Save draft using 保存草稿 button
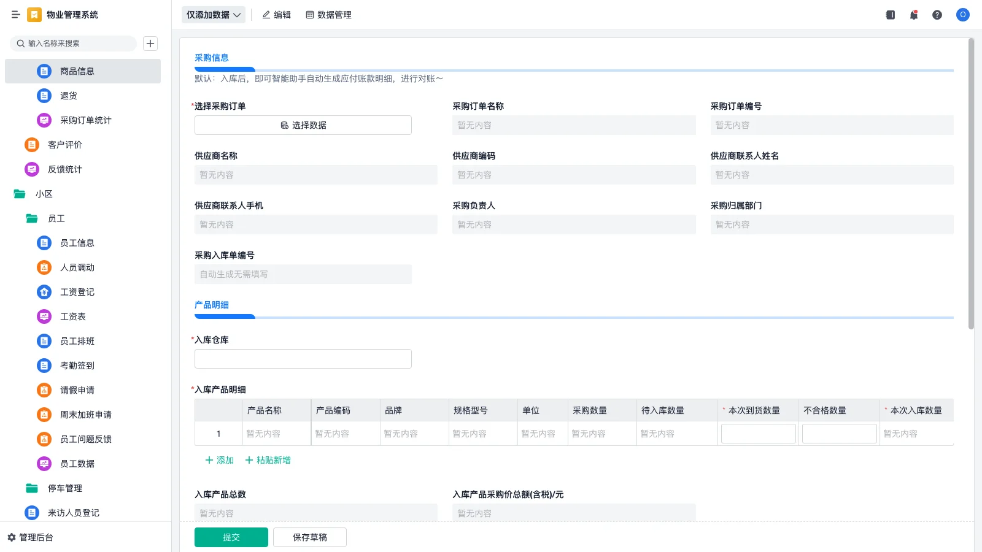The height and width of the screenshot is (552, 982). click(x=310, y=537)
